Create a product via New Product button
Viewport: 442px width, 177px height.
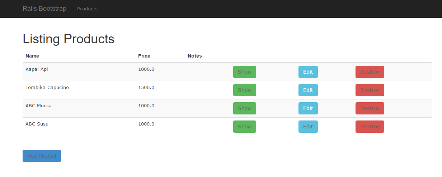pyautogui.click(x=42, y=156)
